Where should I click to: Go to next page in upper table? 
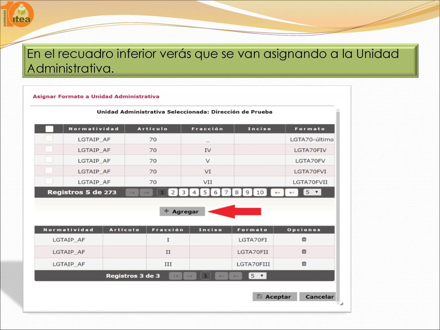pos(277,192)
